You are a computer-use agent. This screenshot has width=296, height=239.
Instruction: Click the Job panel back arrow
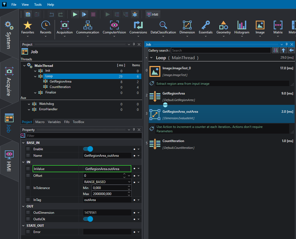pyautogui.click(x=291, y=50)
